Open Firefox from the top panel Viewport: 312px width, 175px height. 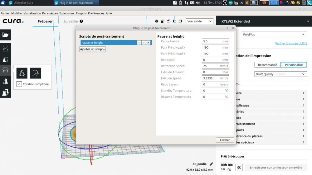pyautogui.click(x=264, y=2)
